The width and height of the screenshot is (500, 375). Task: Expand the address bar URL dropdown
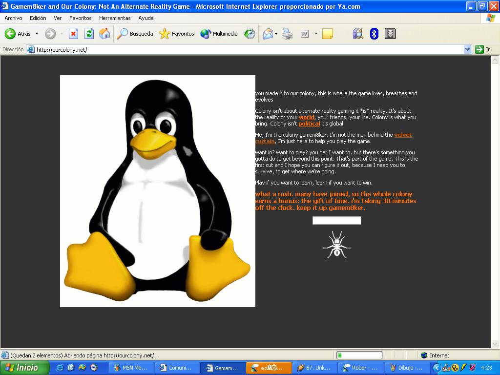pyautogui.click(x=467, y=49)
